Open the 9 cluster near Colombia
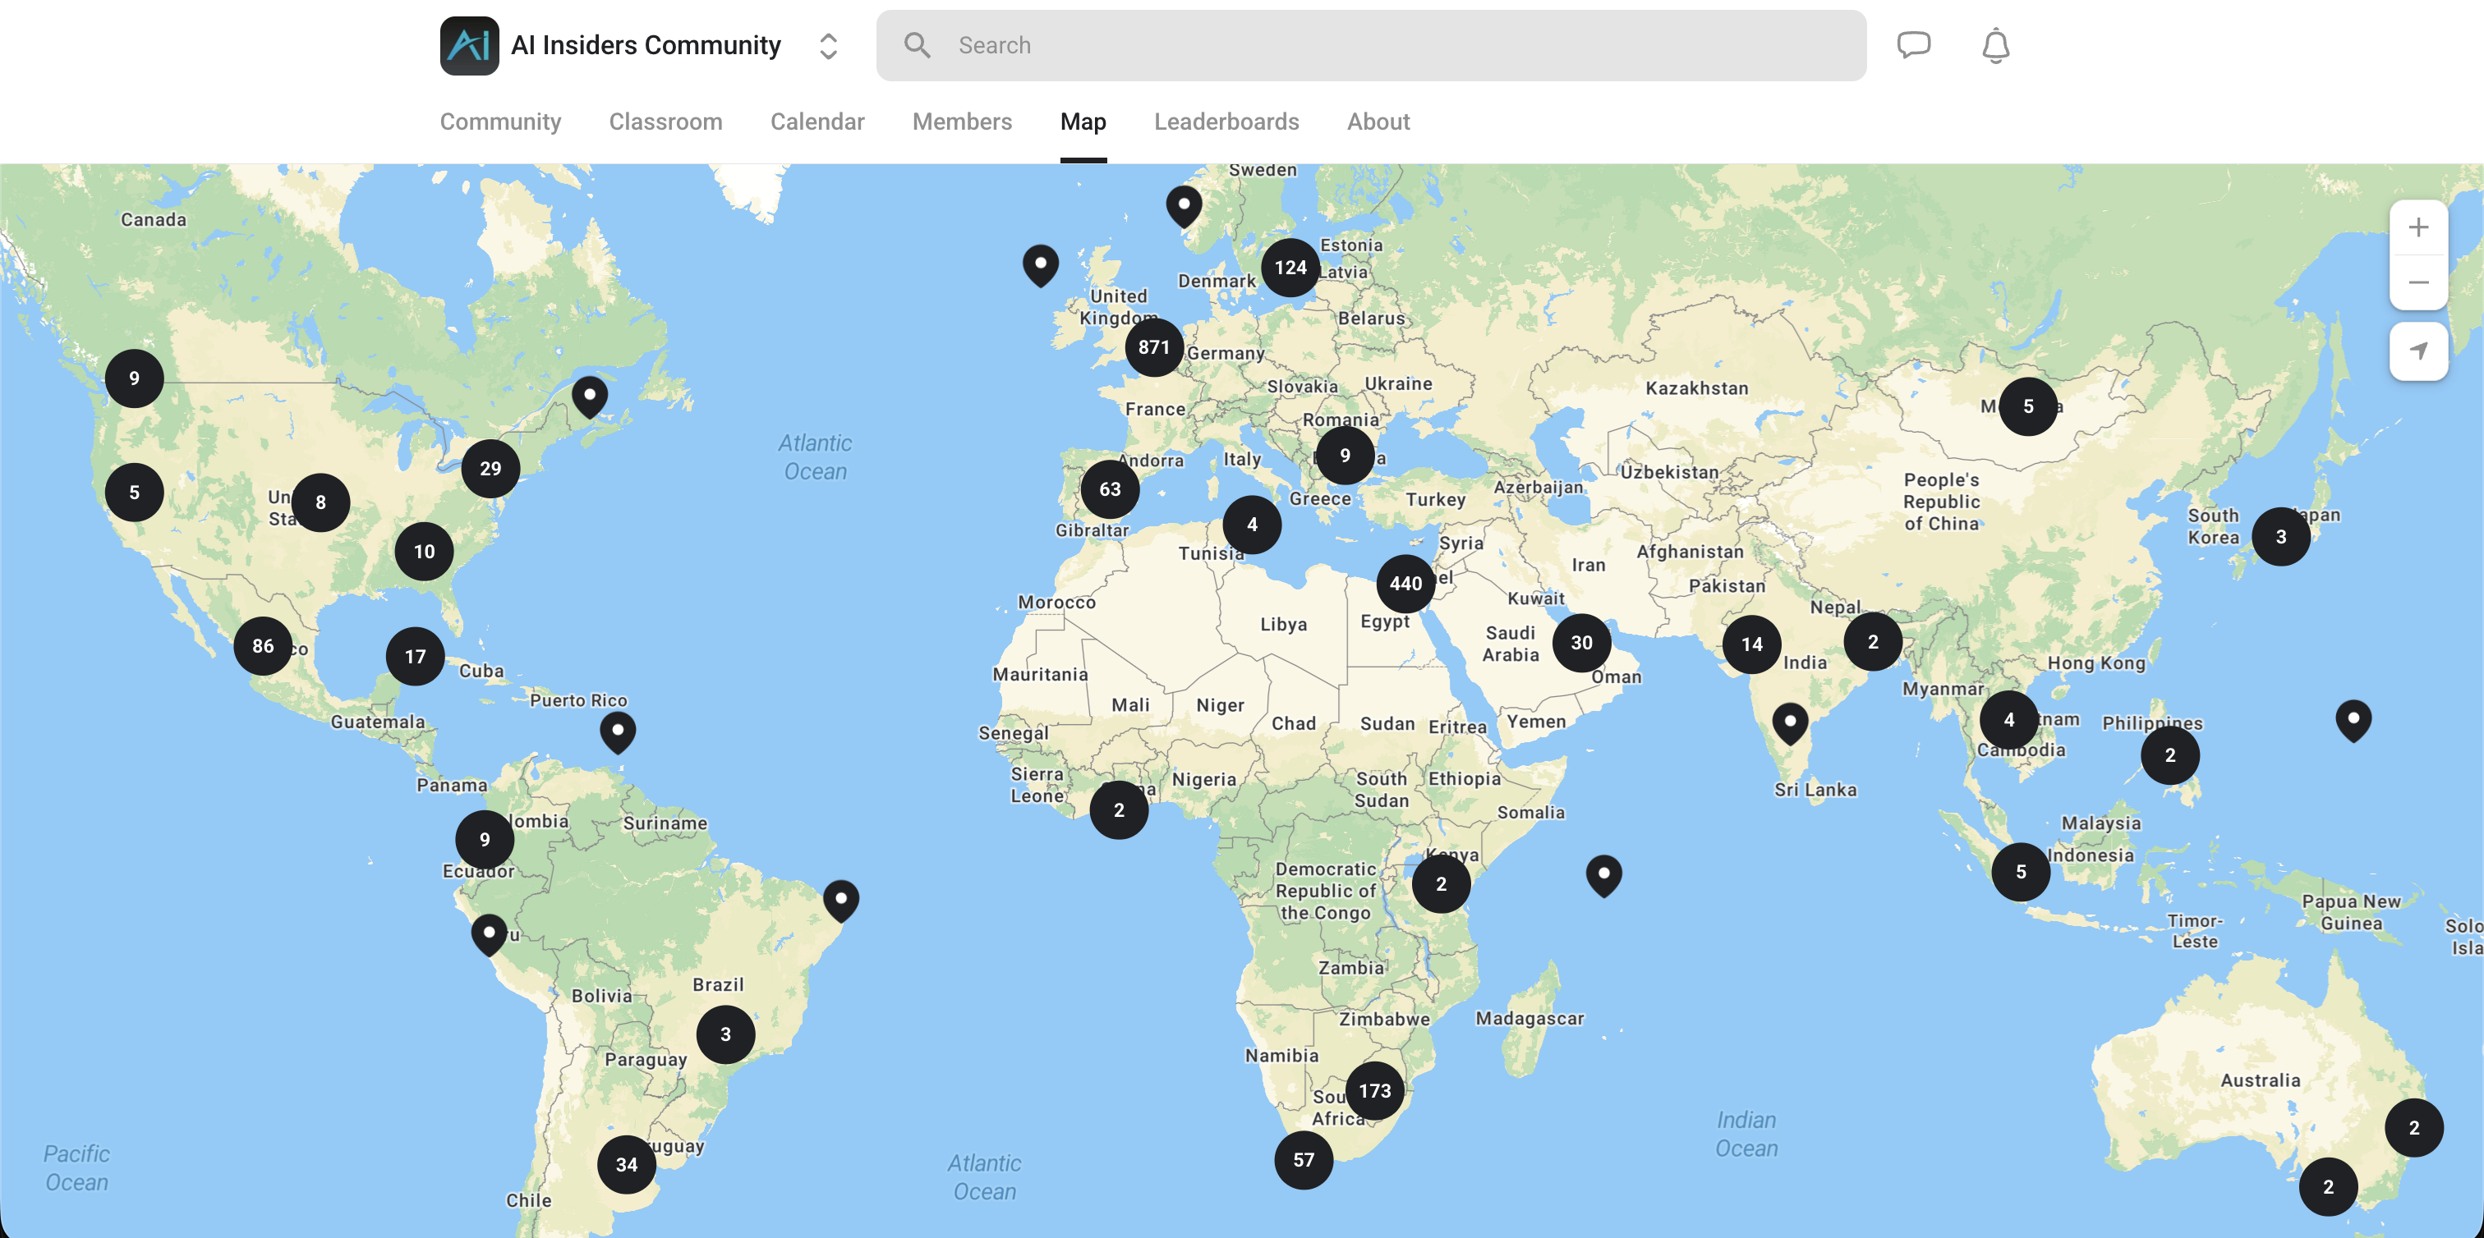 (x=484, y=839)
